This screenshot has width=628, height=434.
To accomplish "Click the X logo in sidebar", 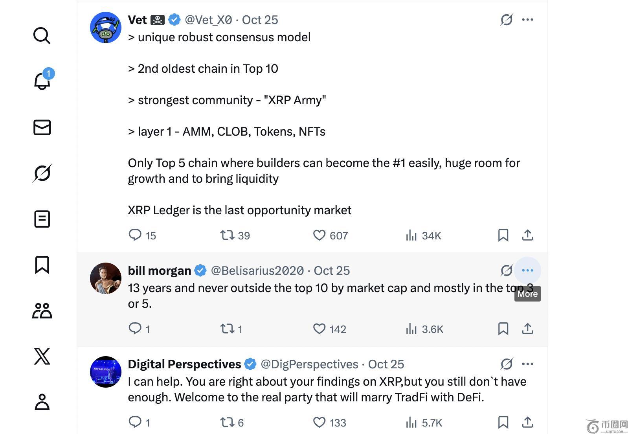I will click(42, 356).
